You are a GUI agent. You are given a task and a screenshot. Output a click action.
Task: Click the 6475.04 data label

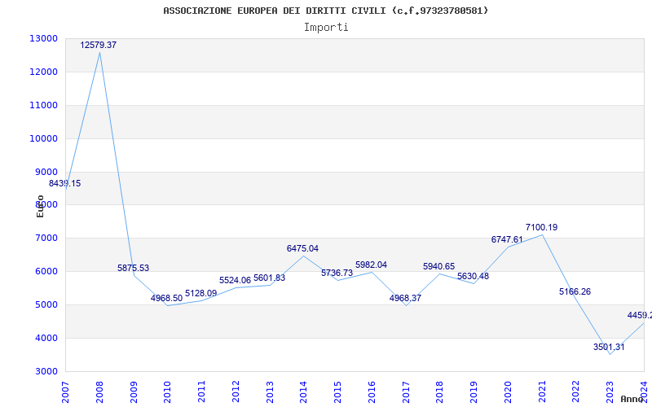pos(302,249)
